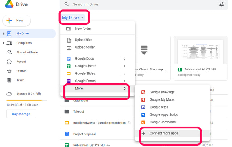Viewport: 232px width, 147px height.
Task: Open My Drive in the sidebar
Action: coord(28,34)
